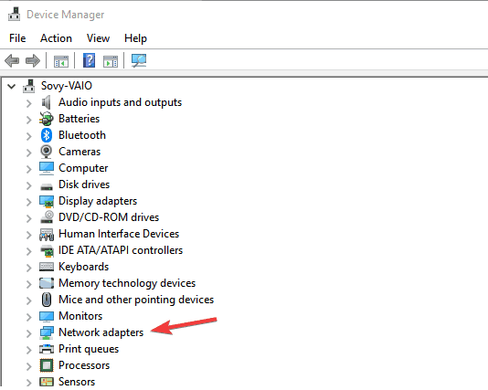Viewport: 488px width, 390px height.
Task: Click the Show/Hide Console Tree toolbar icon
Action: (61, 61)
